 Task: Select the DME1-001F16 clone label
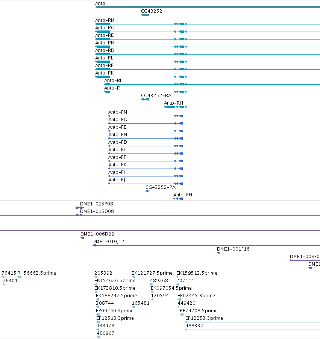pyautogui.click(x=234, y=249)
